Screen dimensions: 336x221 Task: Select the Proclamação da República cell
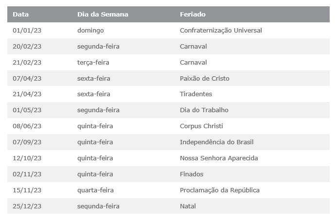point(220,190)
